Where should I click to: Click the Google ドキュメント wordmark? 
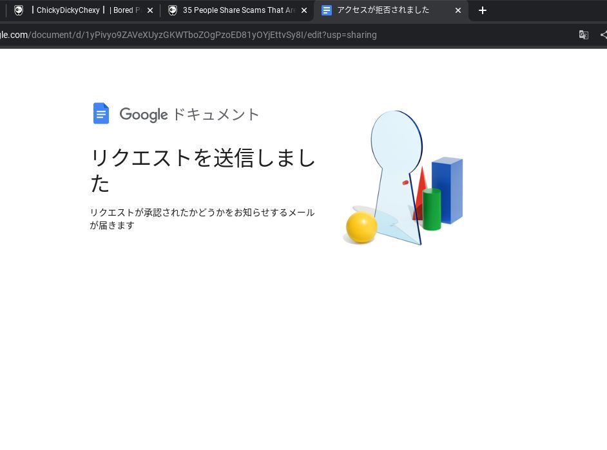189,115
